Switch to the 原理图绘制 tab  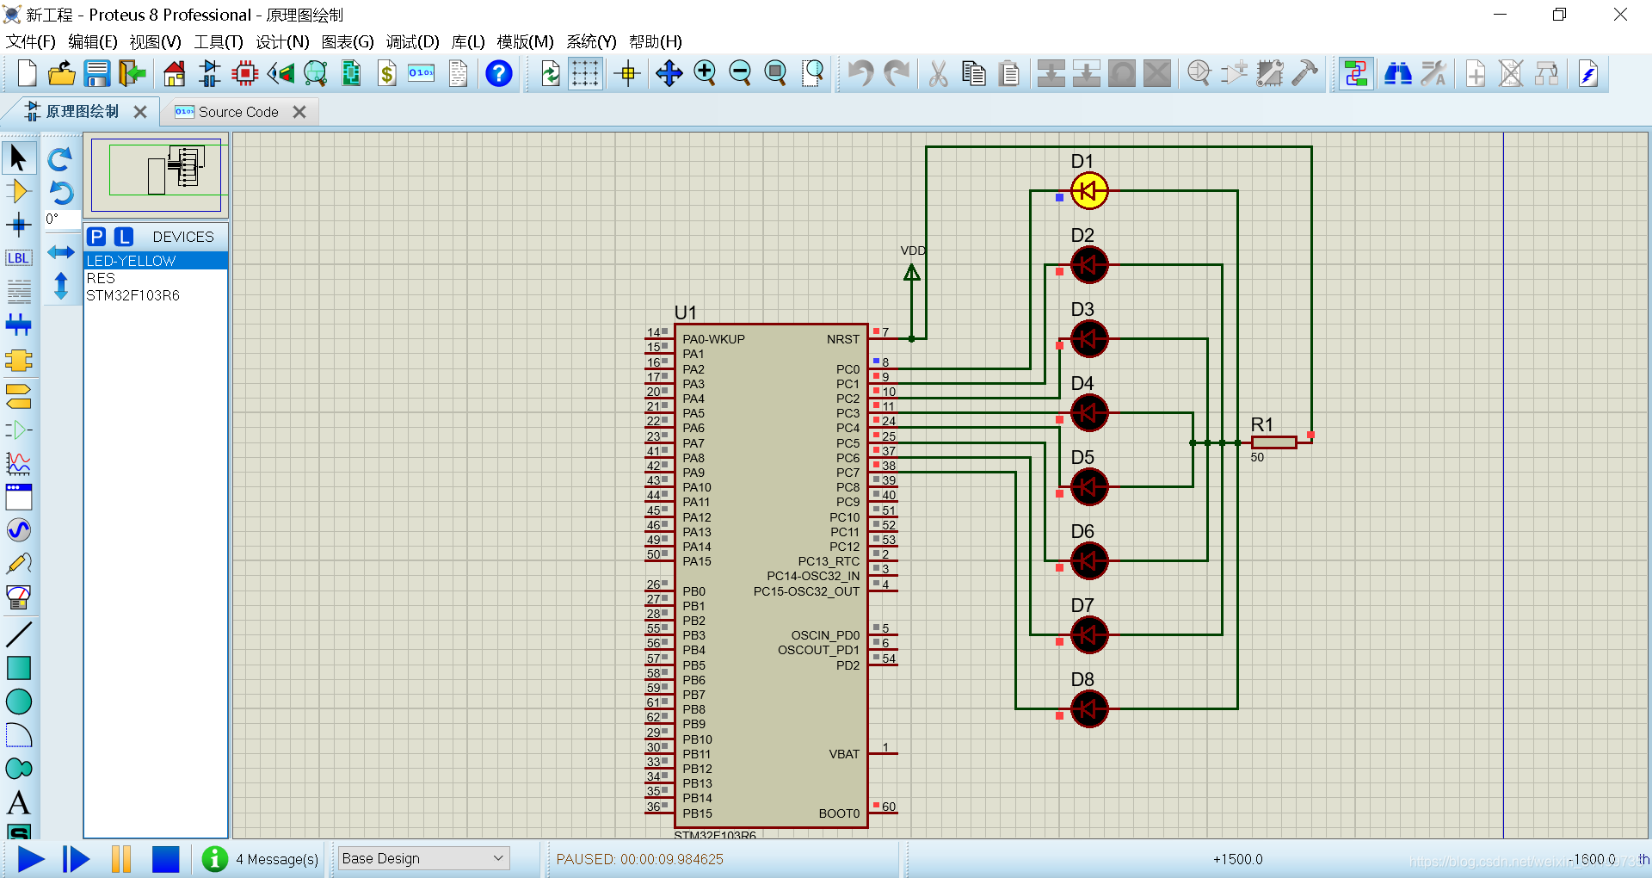pyautogui.click(x=83, y=112)
